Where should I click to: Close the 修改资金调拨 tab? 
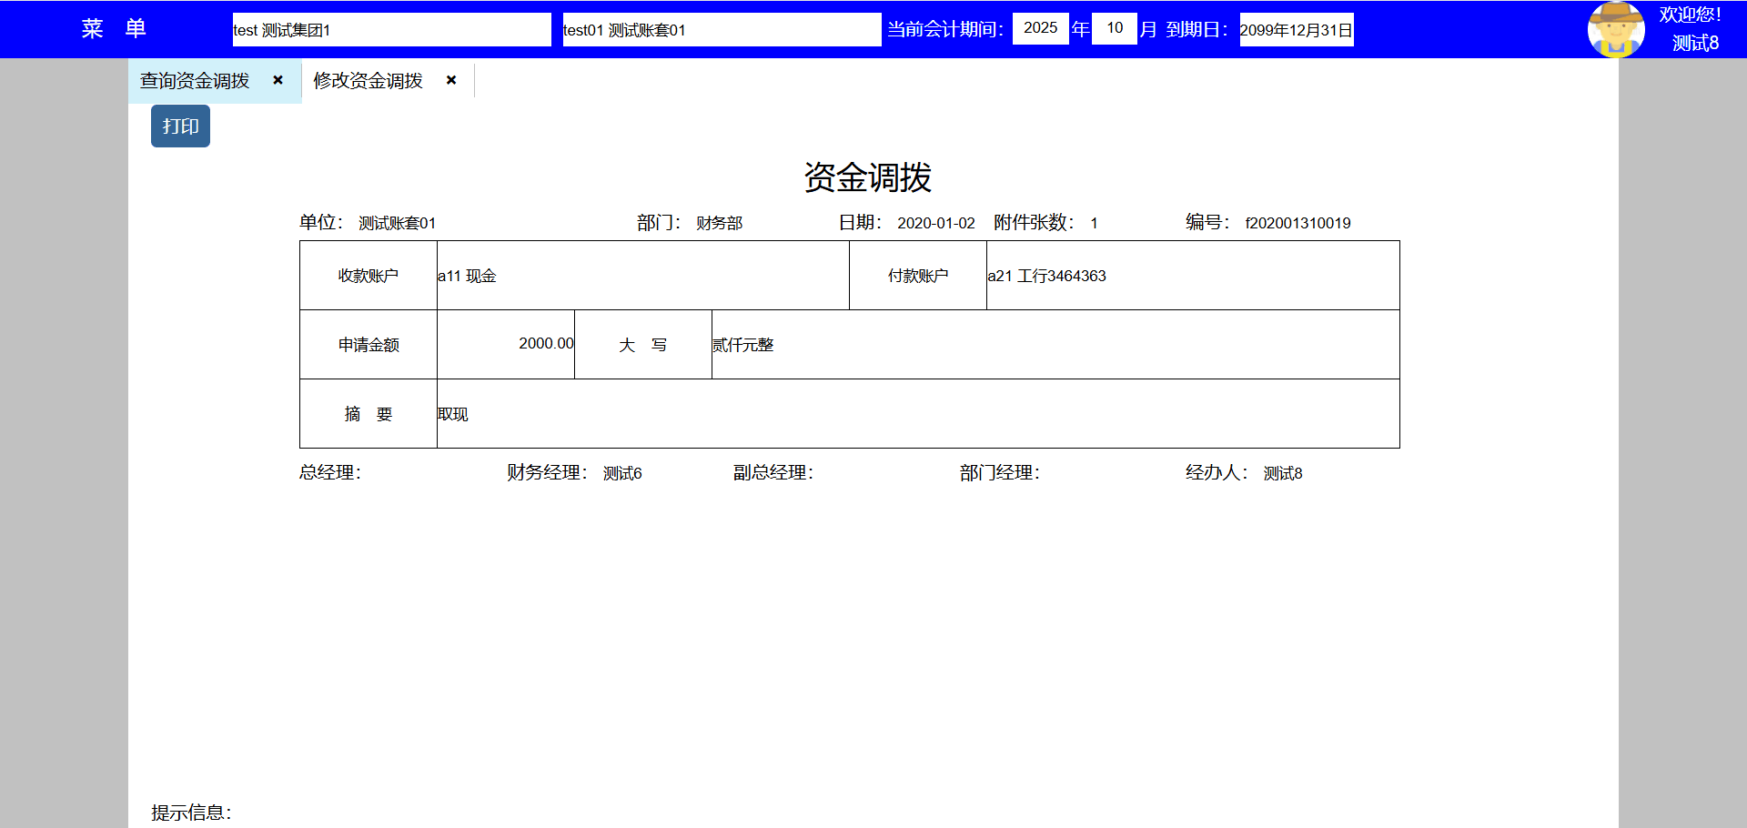click(451, 80)
